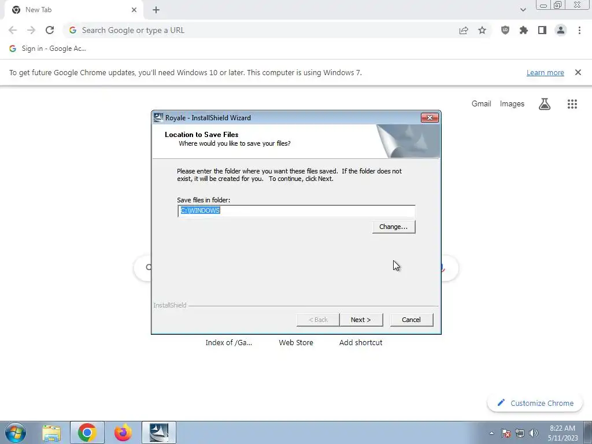Open the Chrome three-dot menu

point(579,30)
